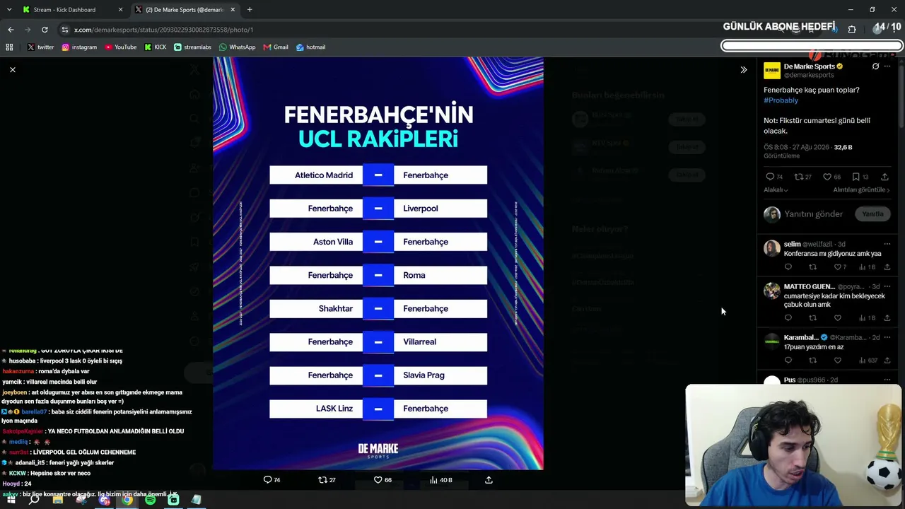
Task: Open File Explorer from the taskbar
Action: click(x=58, y=500)
